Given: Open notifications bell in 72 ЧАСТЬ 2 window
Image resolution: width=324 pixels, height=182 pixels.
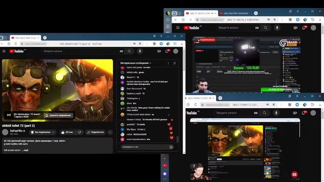Looking at the screenshot, I should click(304, 28).
